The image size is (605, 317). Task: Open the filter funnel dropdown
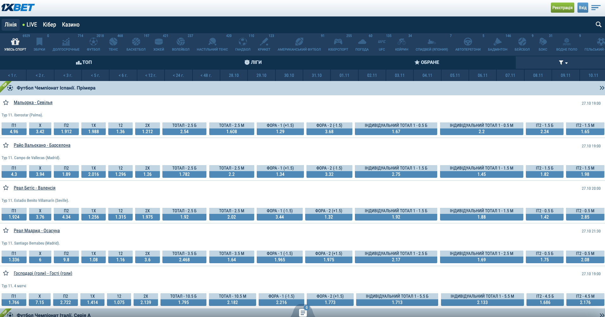[563, 63]
